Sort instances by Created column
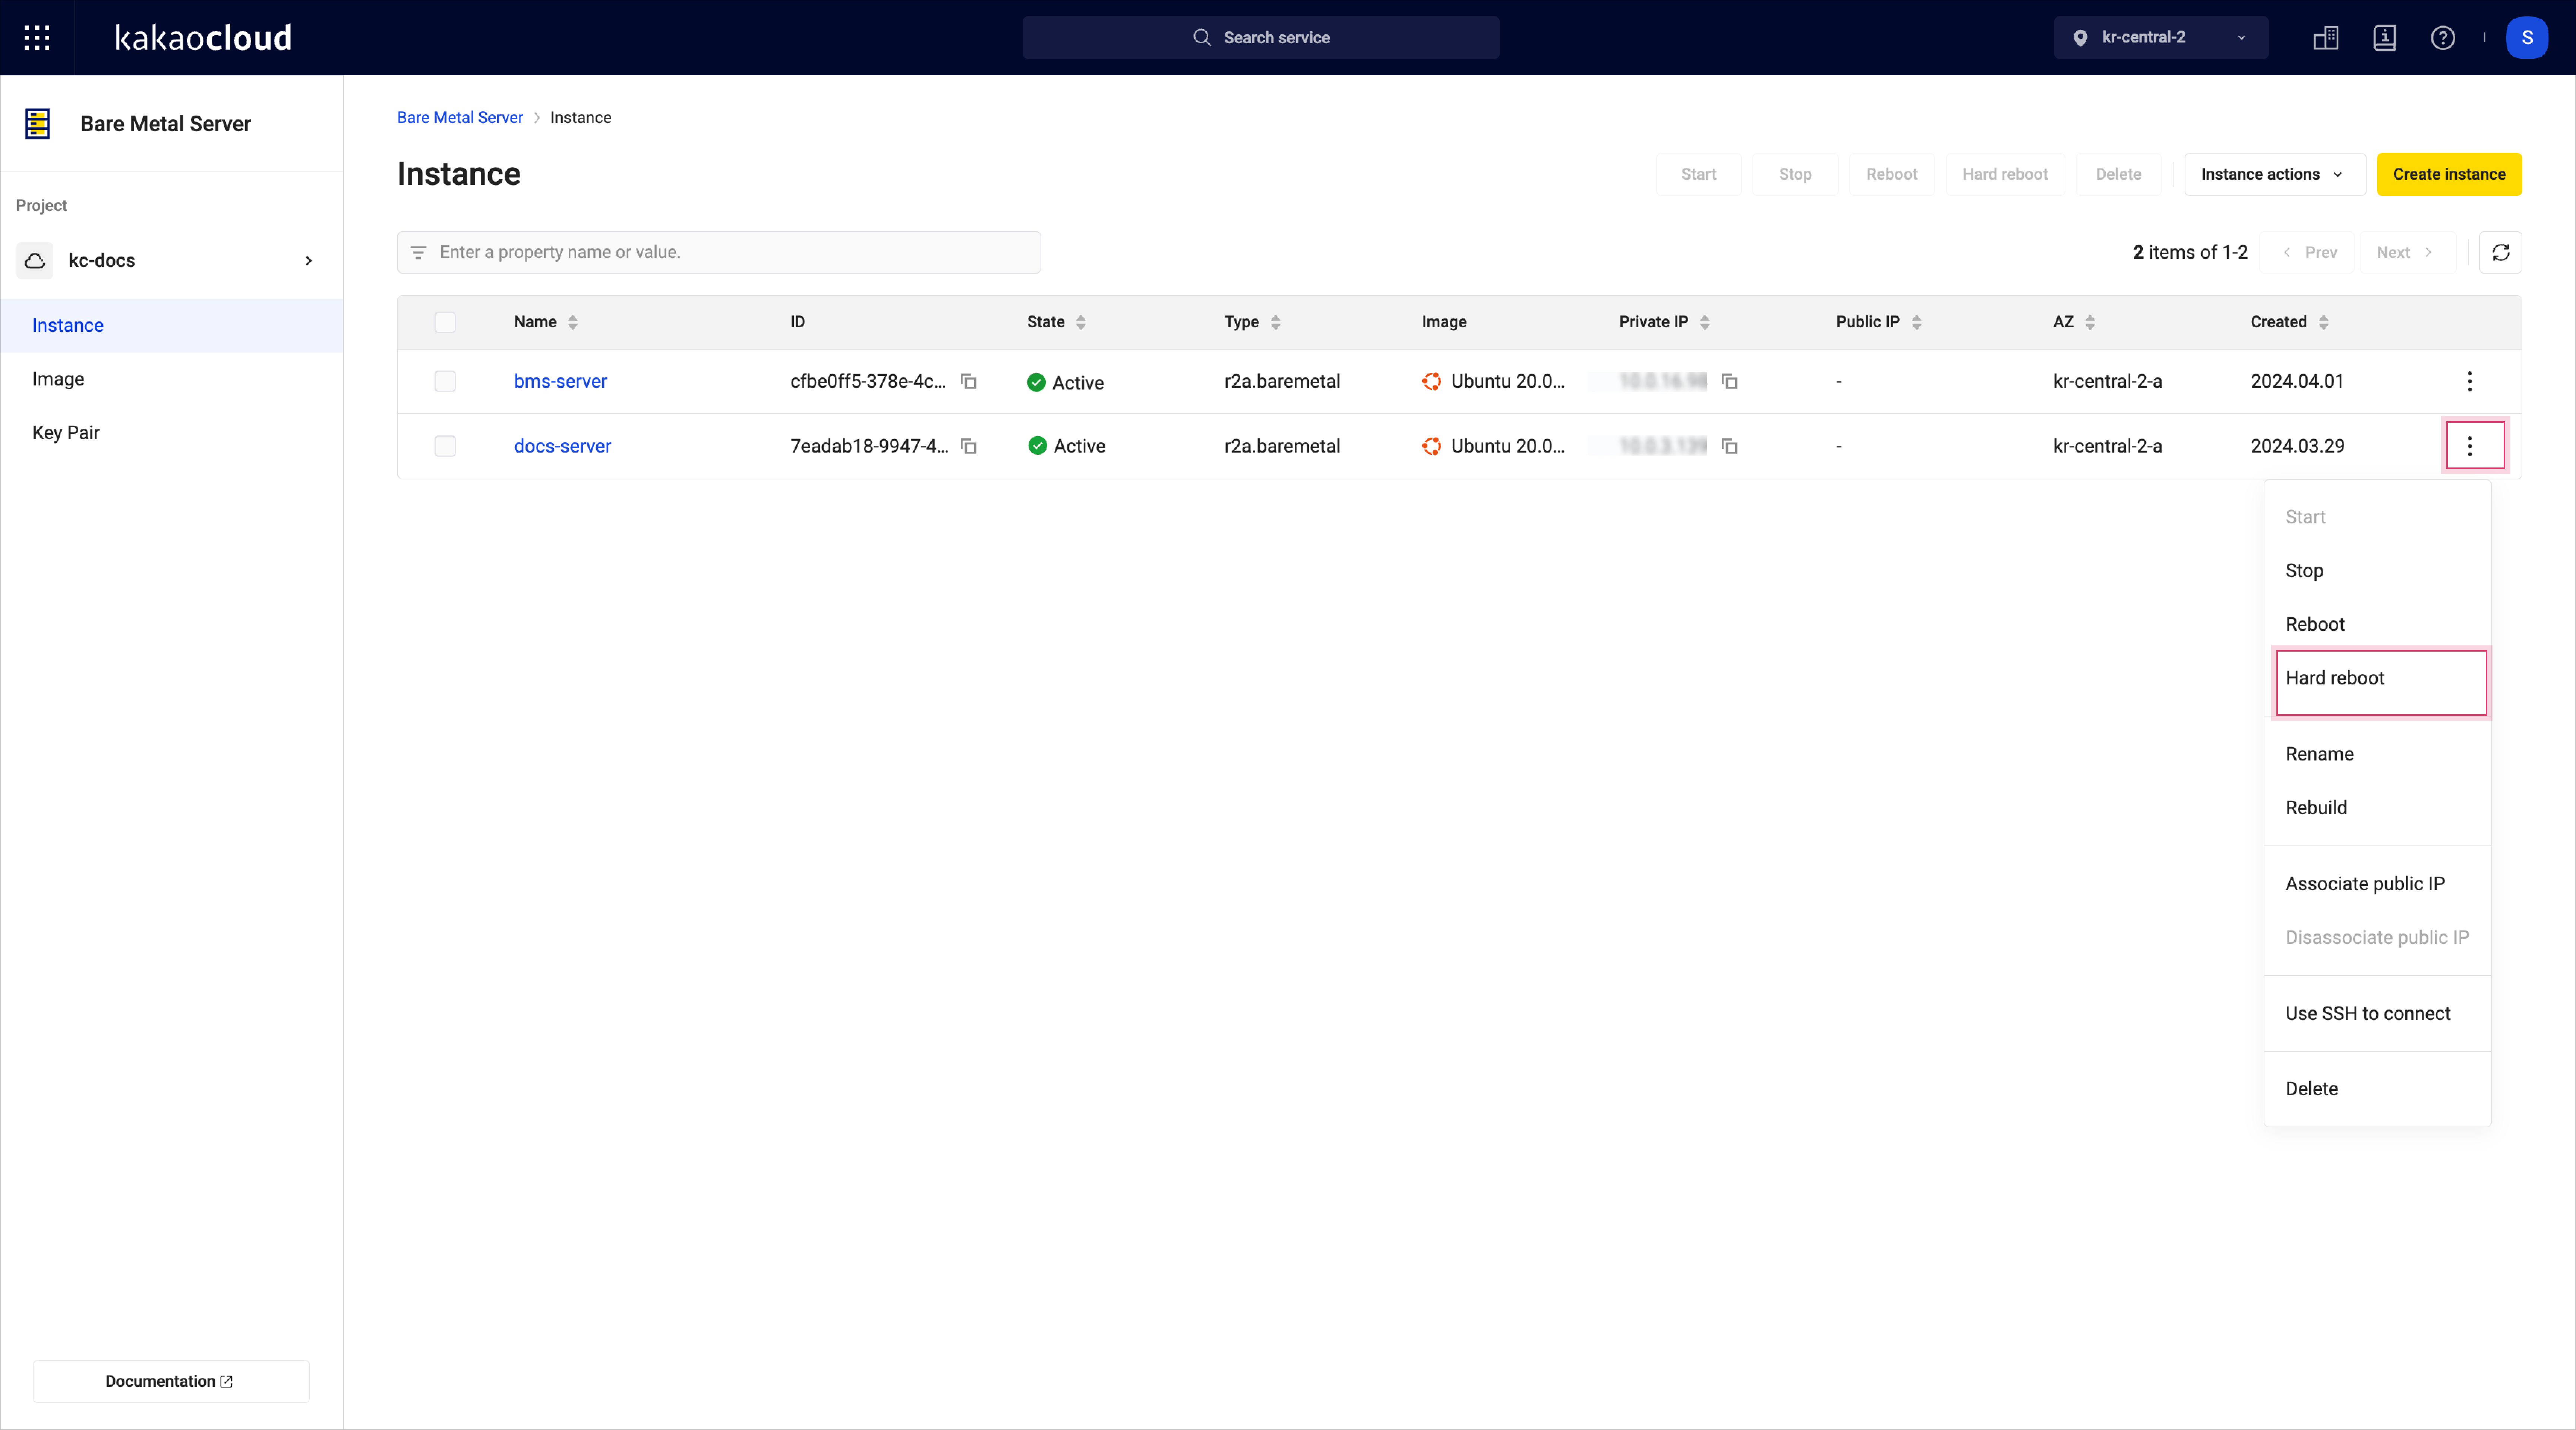The width and height of the screenshot is (2576, 1430). pos(2324,322)
